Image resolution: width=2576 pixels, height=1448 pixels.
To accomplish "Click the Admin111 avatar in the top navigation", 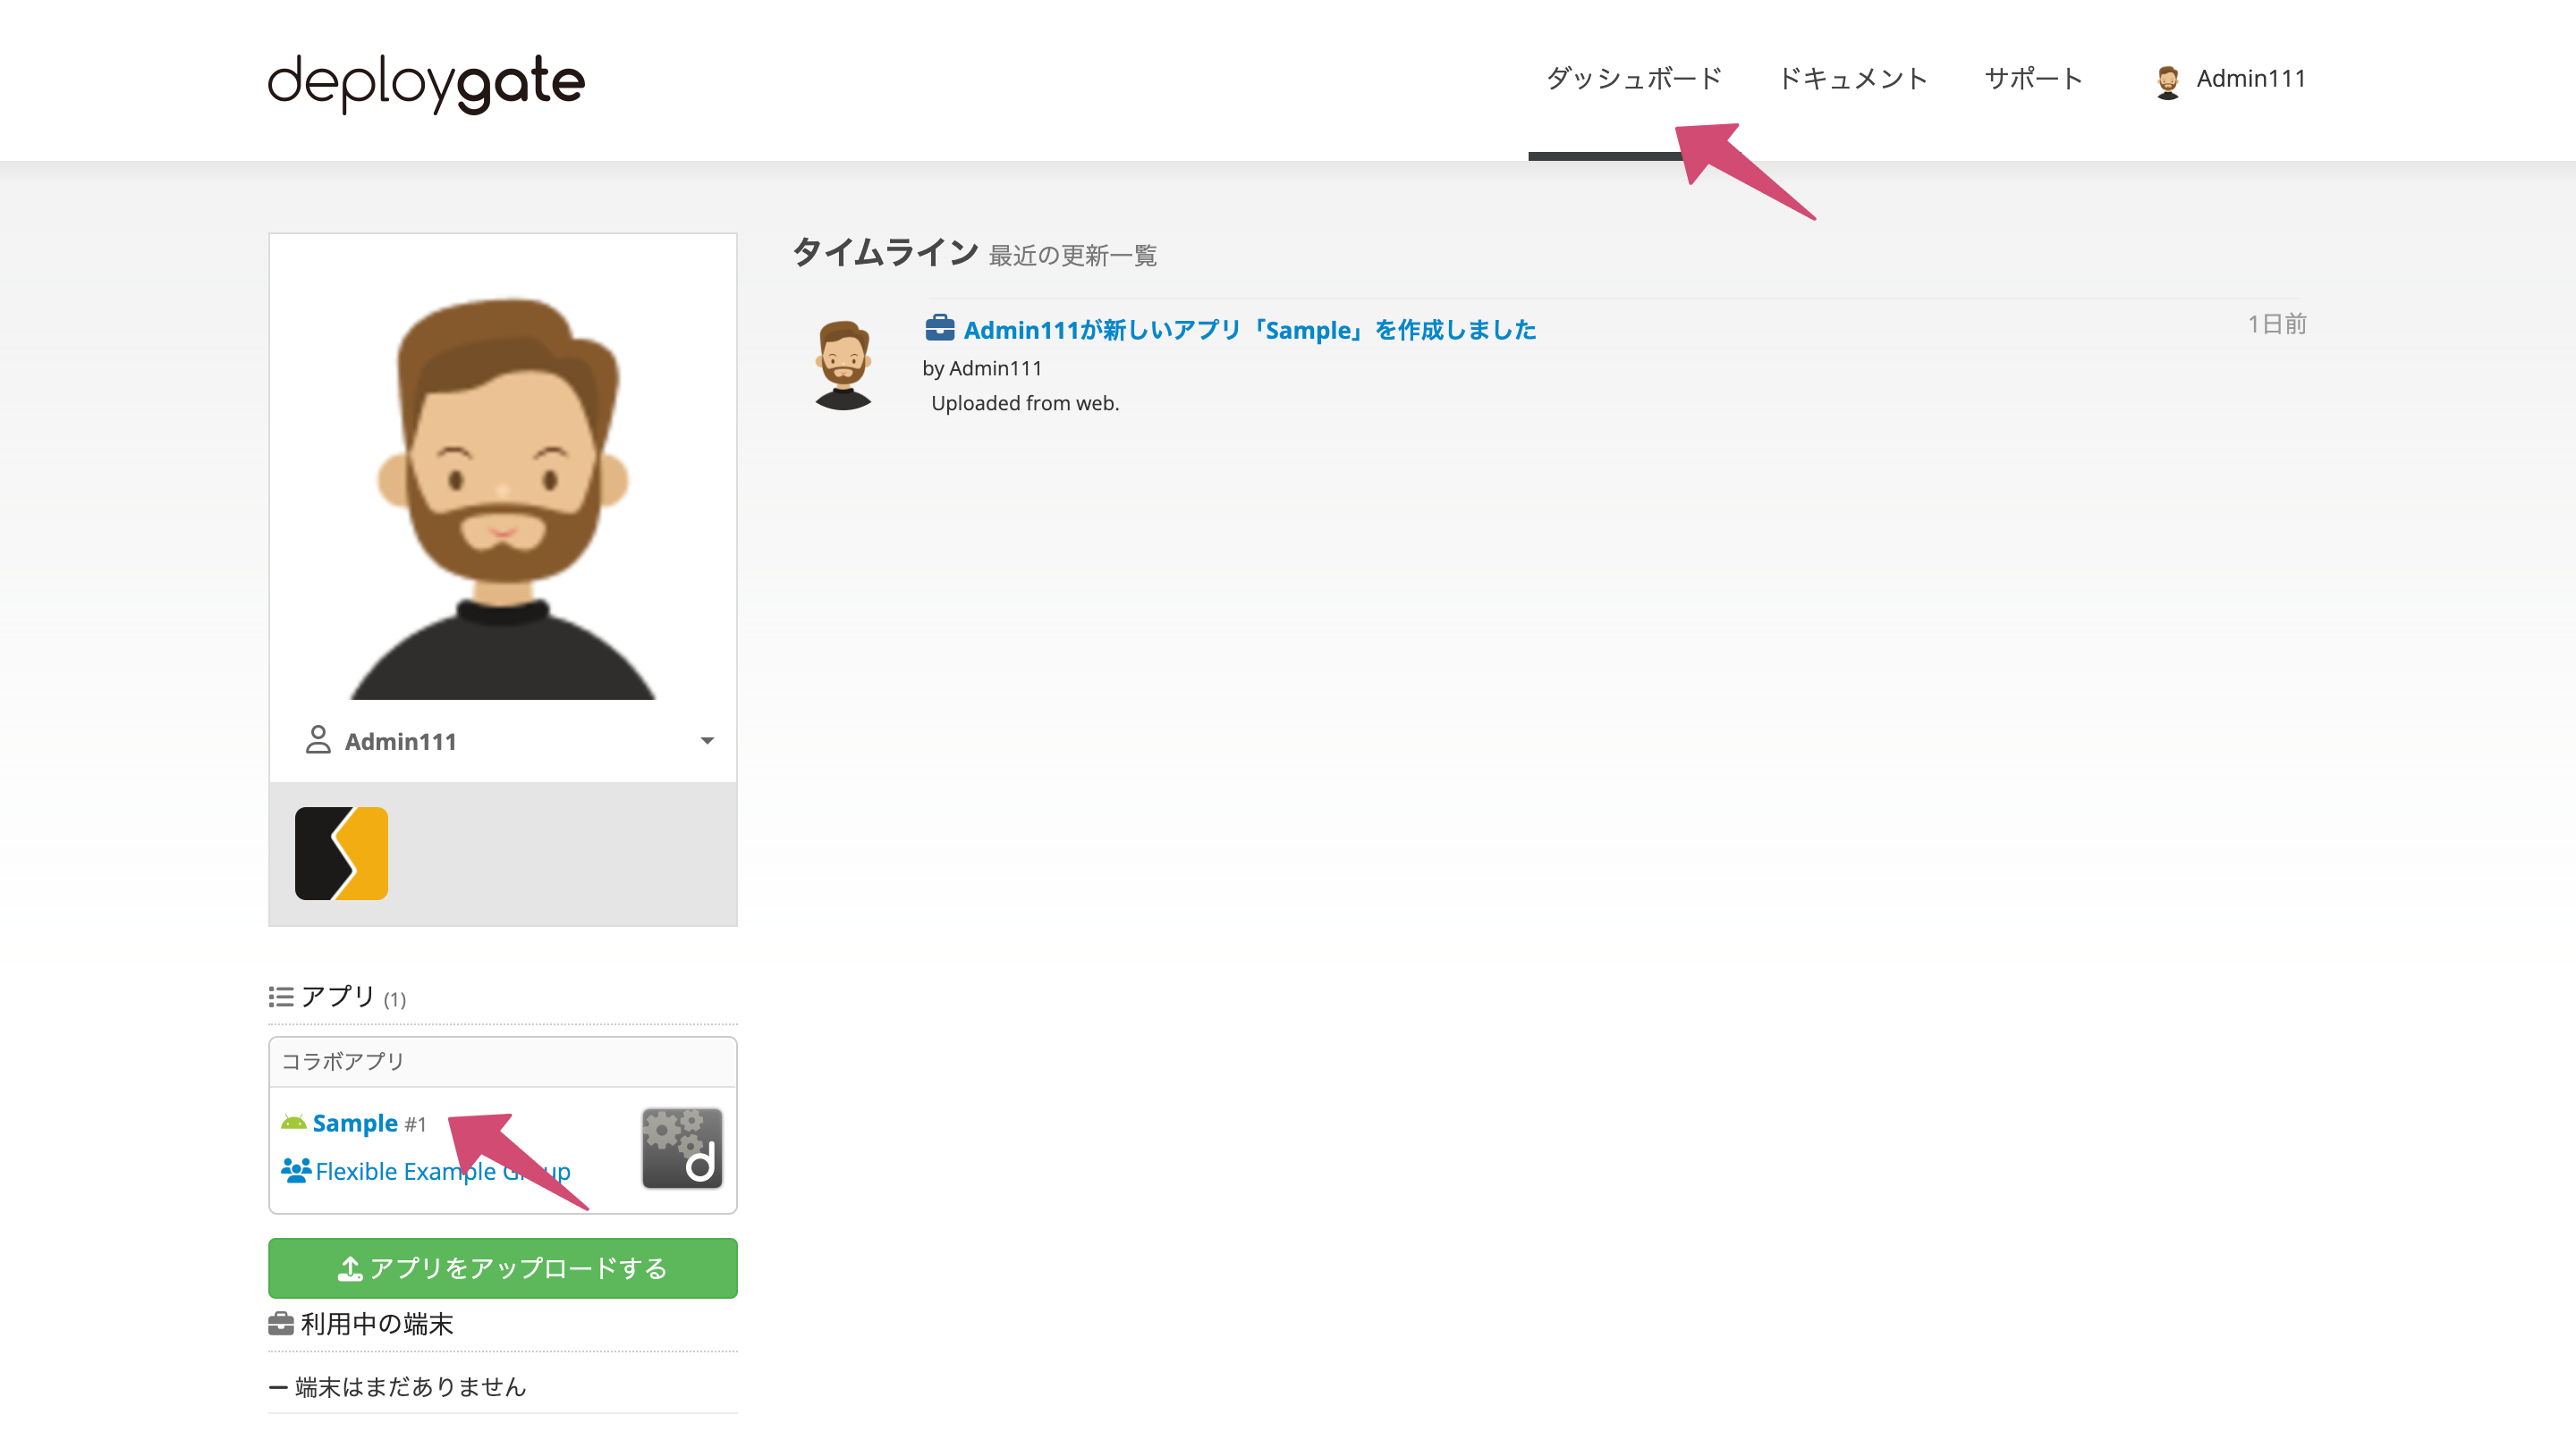I will (x=2167, y=79).
